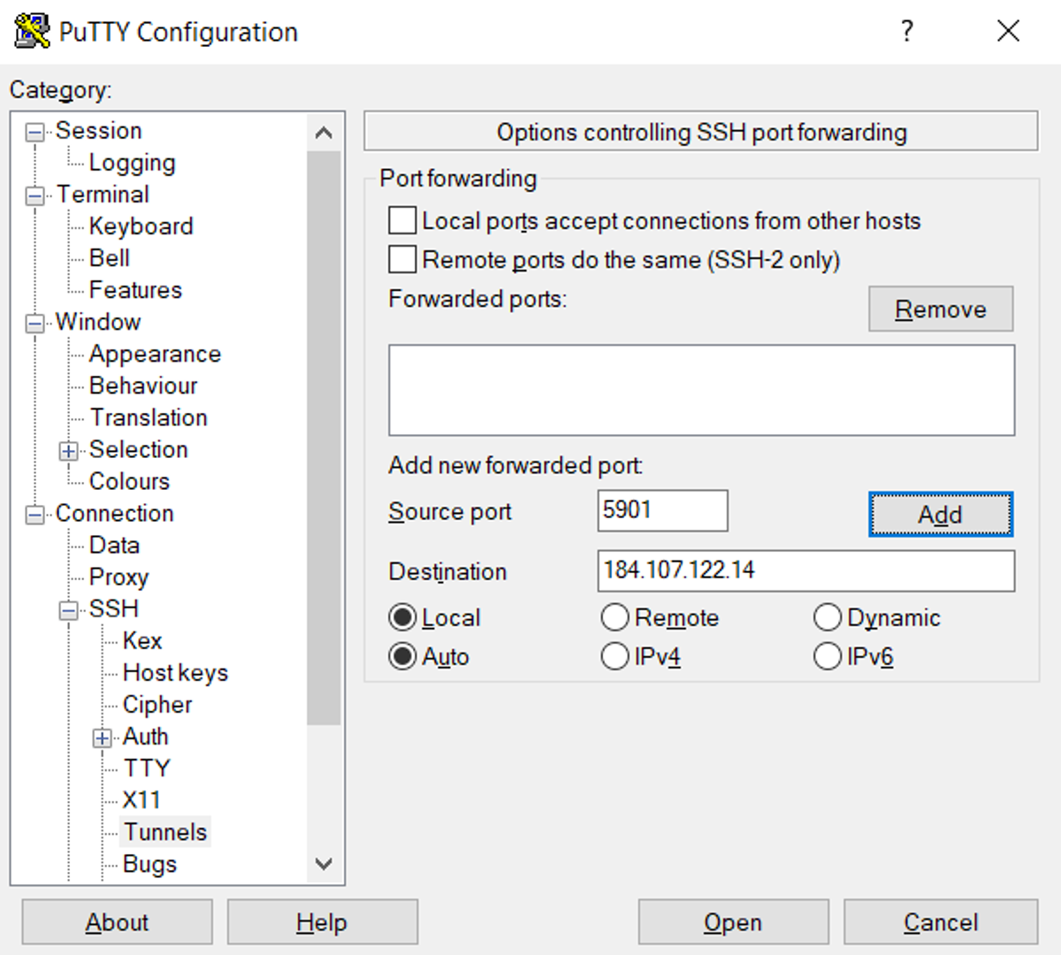The width and height of the screenshot is (1061, 955).
Task: Tick Remote ports do the same checkbox
Action: click(402, 259)
